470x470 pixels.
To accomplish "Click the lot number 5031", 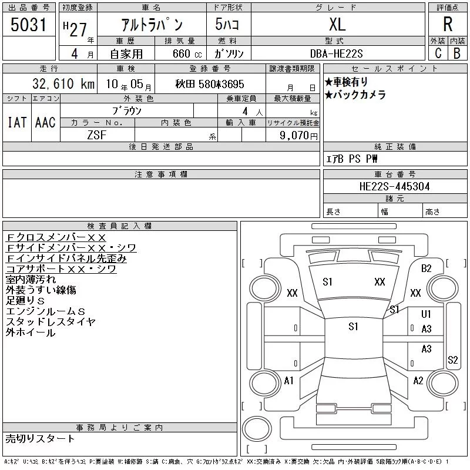I will (x=28, y=24).
